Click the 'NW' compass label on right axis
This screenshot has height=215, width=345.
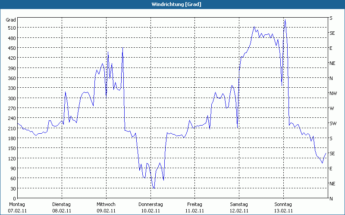click(x=333, y=93)
